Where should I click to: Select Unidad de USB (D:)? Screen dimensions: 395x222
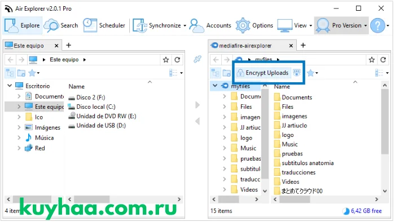97,126
